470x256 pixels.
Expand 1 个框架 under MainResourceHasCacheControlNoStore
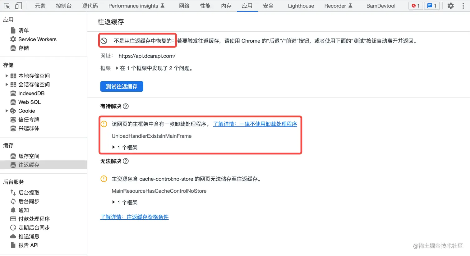pos(114,202)
